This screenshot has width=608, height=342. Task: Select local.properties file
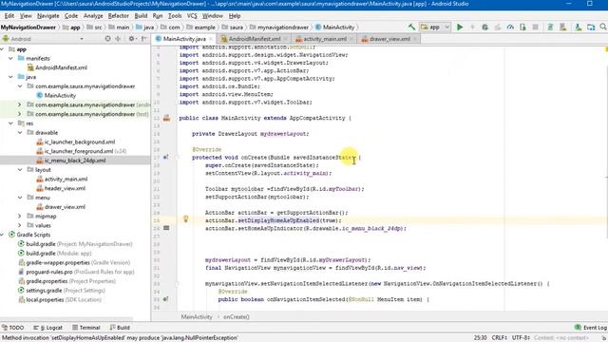pos(60,300)
